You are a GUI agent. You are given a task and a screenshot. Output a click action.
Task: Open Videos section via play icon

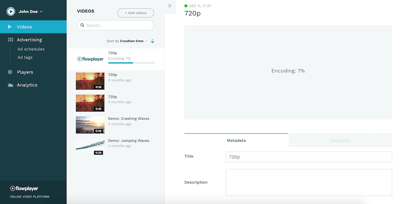pyautogui.click(x=10, y=27)
